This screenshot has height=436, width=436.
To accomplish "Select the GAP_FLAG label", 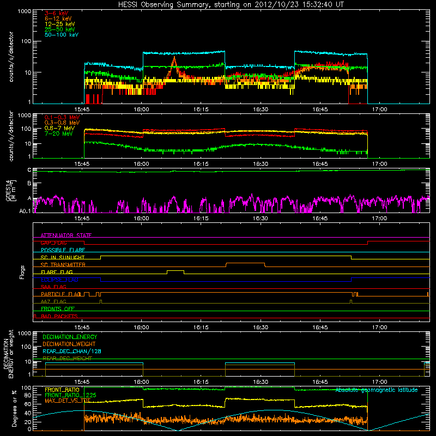I will [x=53, y=243].
